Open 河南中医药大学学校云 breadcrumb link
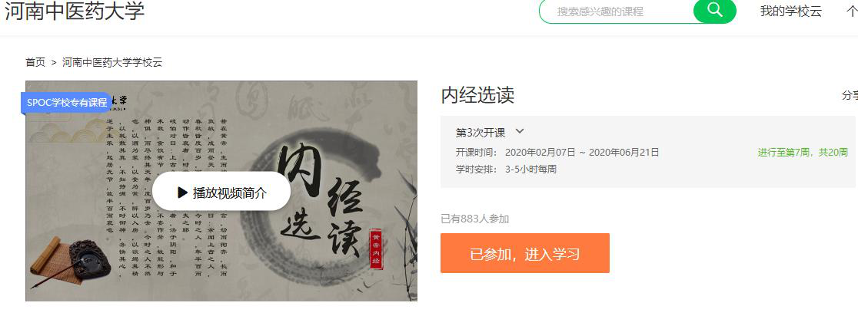858x316 pixels. point(112,62)
